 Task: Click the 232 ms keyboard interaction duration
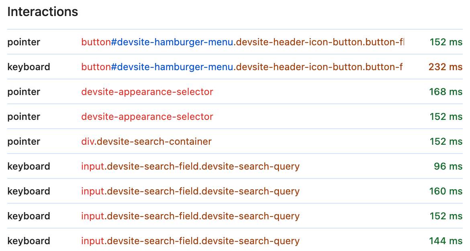pyautogui.click(x=445, y=67)
